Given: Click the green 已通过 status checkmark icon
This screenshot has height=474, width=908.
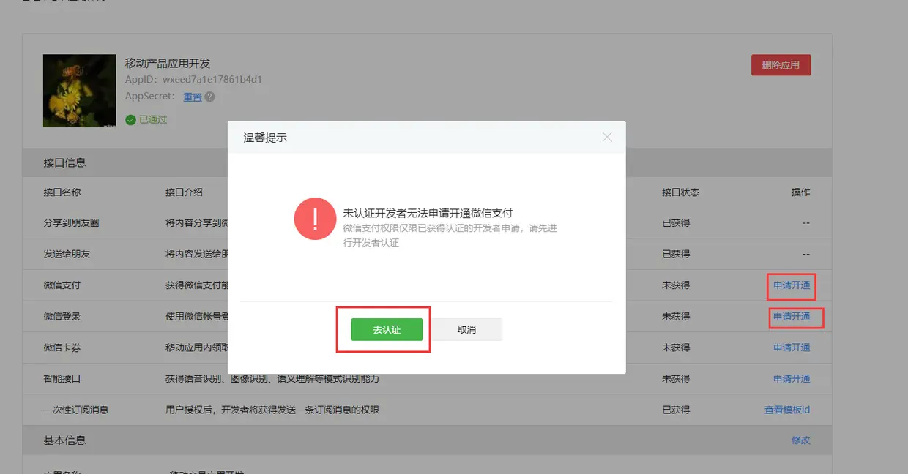Looking at the screenshot, I should click(130, 118).
